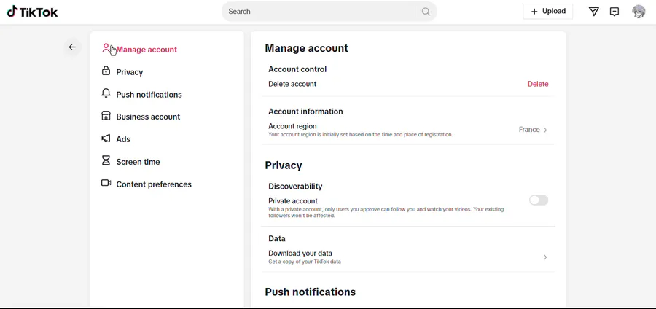The height and width of the screenshot is (309, 656).
Task: Open Download your data chevron
Action: (x=545, y=257)
